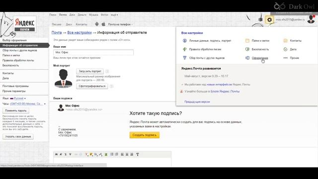
Task: Select 'Почтовые программы' in sidebar
Action: coord(15,86)
